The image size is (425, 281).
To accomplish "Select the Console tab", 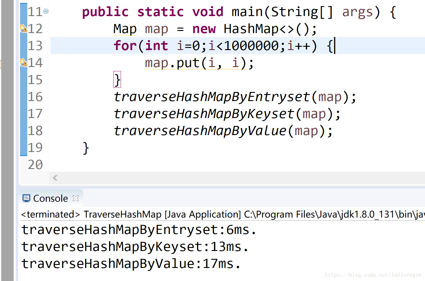I will point(51,198).
